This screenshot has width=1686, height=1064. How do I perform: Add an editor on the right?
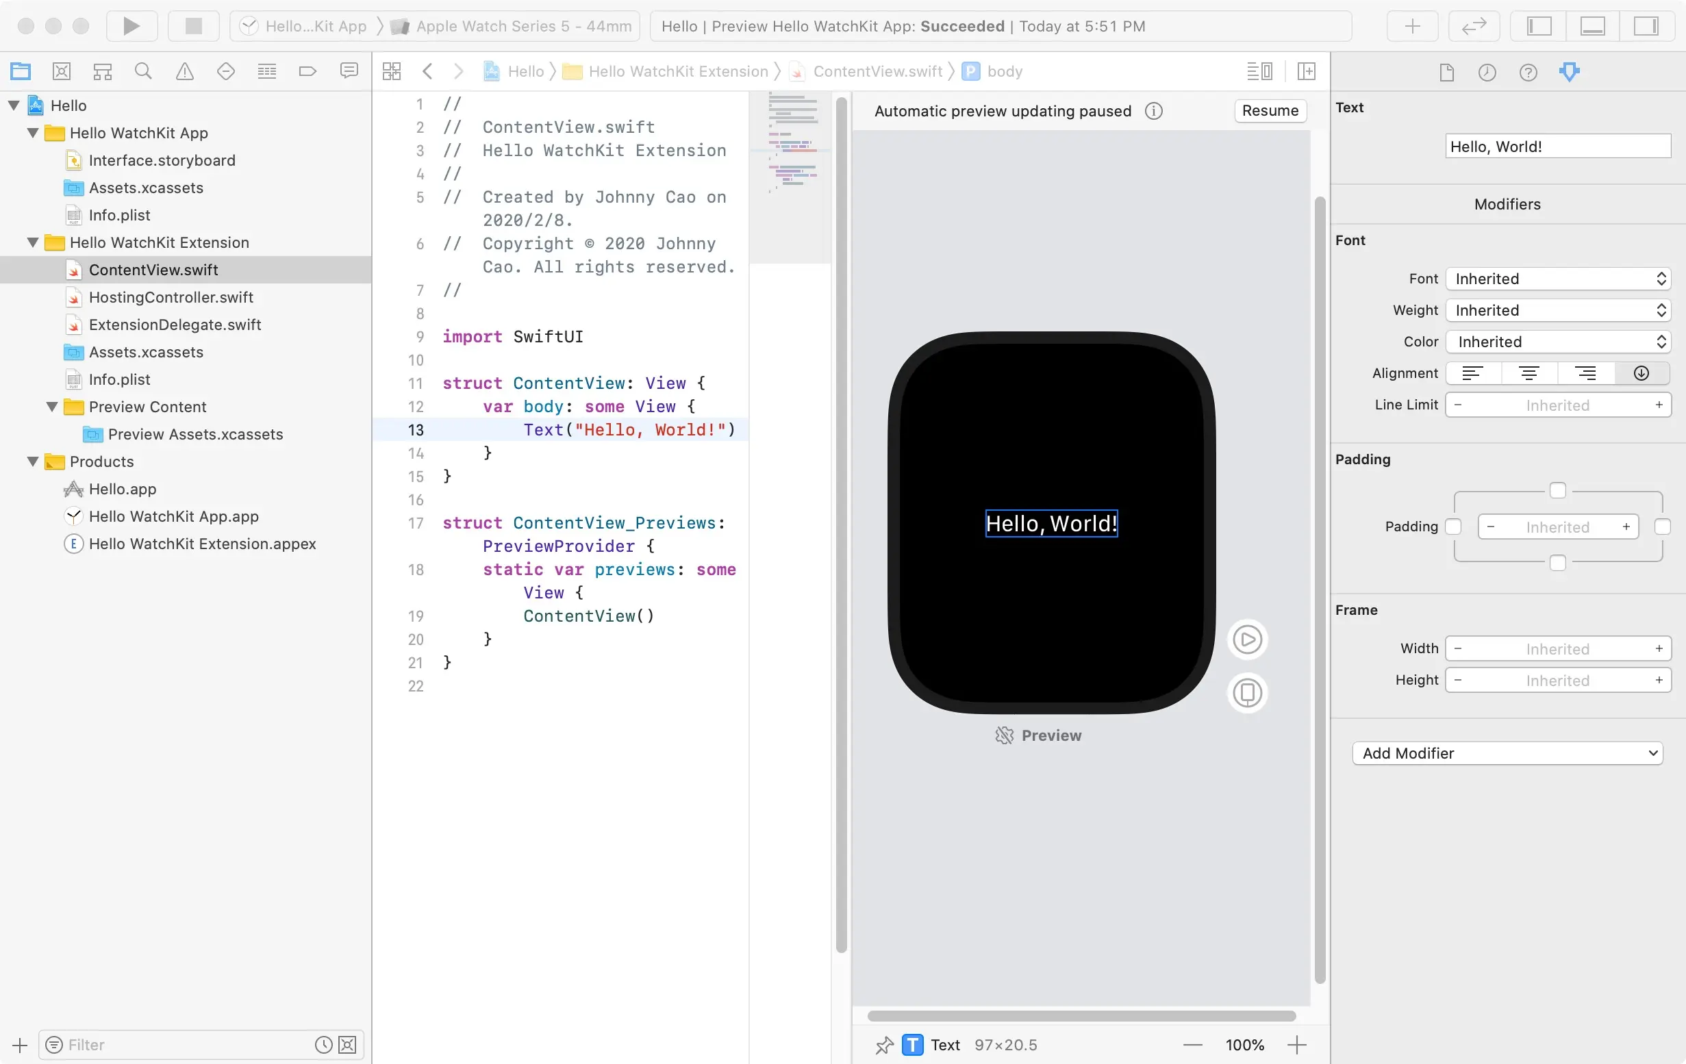[x=1306, y=71]
